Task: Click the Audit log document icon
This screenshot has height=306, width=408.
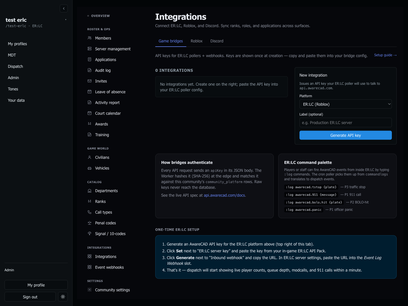Action: pyautogui.click(x=90, y=70)
